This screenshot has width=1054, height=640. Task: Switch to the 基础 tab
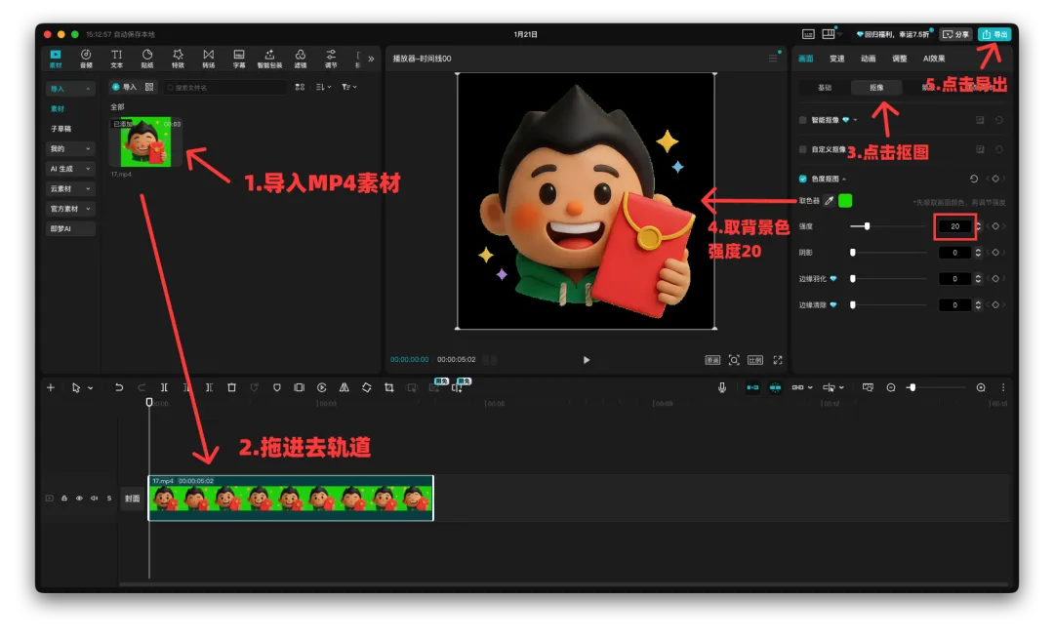(825, 87)
